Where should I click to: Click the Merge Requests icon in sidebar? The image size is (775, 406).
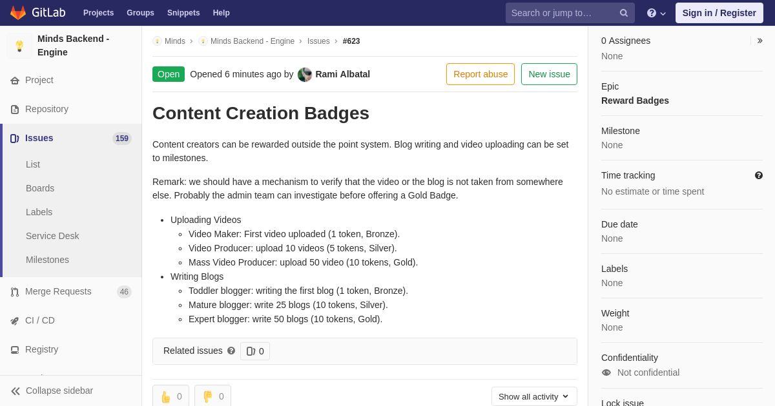coord(15,292)
